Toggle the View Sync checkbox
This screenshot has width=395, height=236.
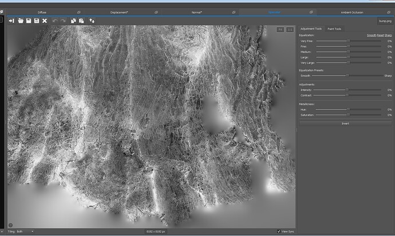pos(279,231)
